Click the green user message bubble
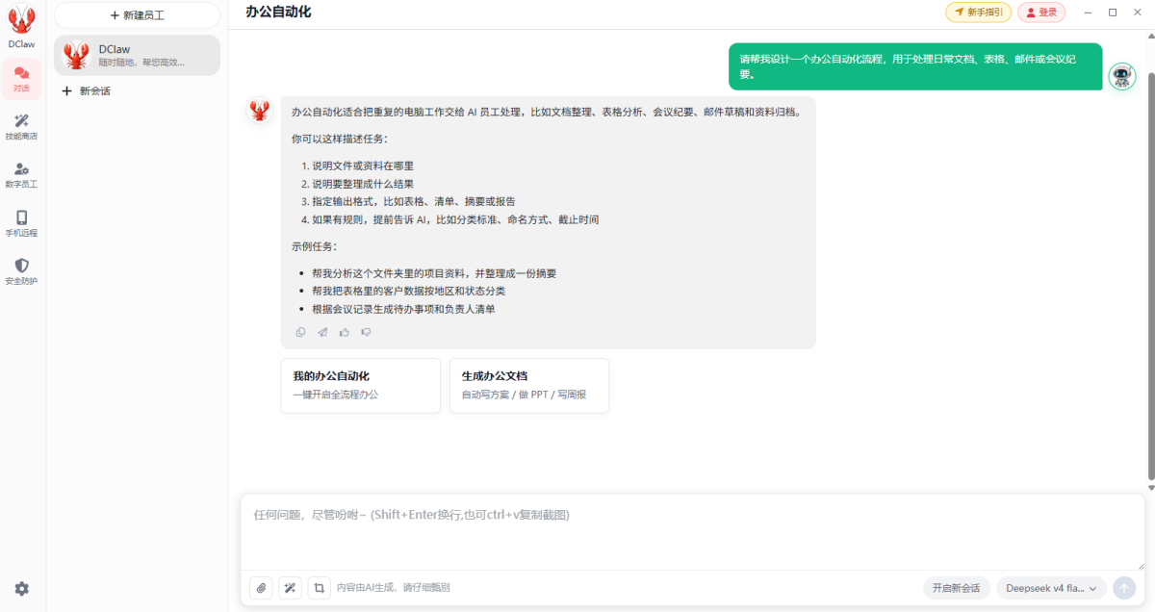This screenshot has height=612, width=1155. tap(915, 66)
